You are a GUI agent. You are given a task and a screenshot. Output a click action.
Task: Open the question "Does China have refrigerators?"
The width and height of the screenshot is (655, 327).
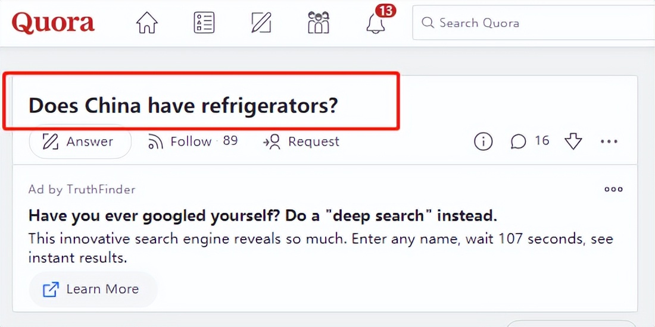(183, 106)
